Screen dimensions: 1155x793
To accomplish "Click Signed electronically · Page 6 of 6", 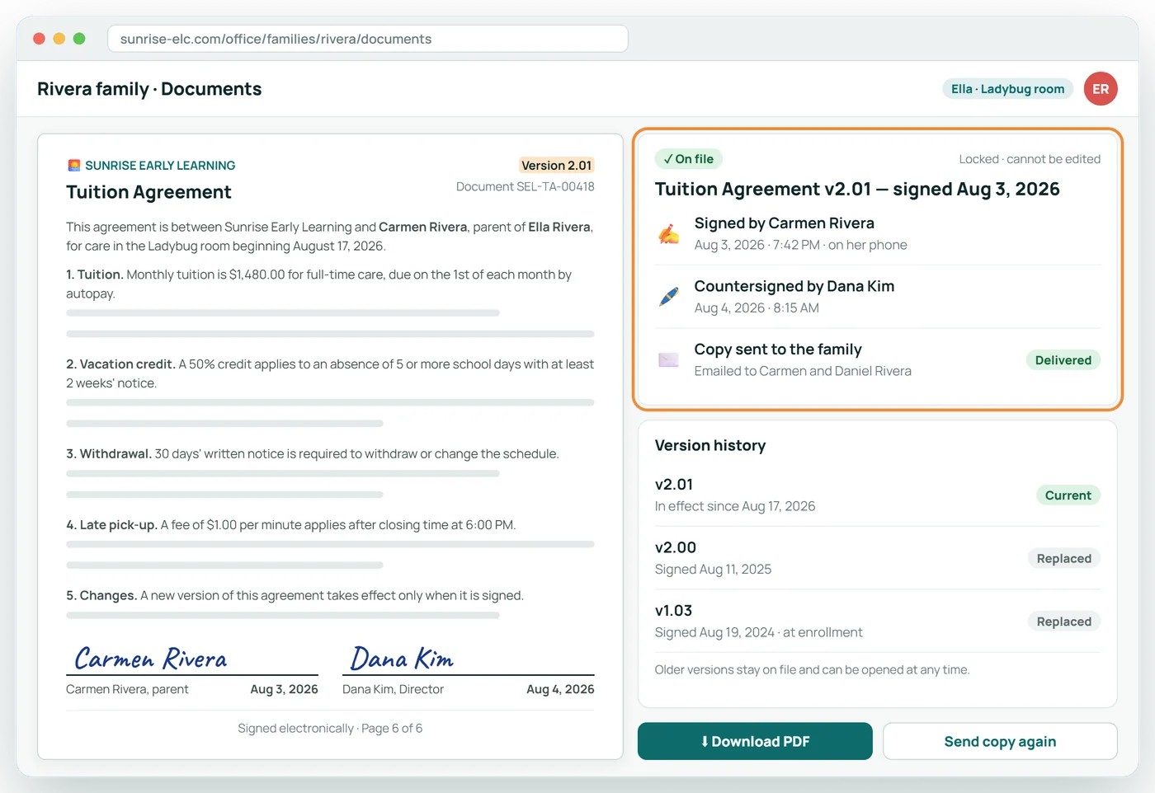I will click(x=330, y=729).
